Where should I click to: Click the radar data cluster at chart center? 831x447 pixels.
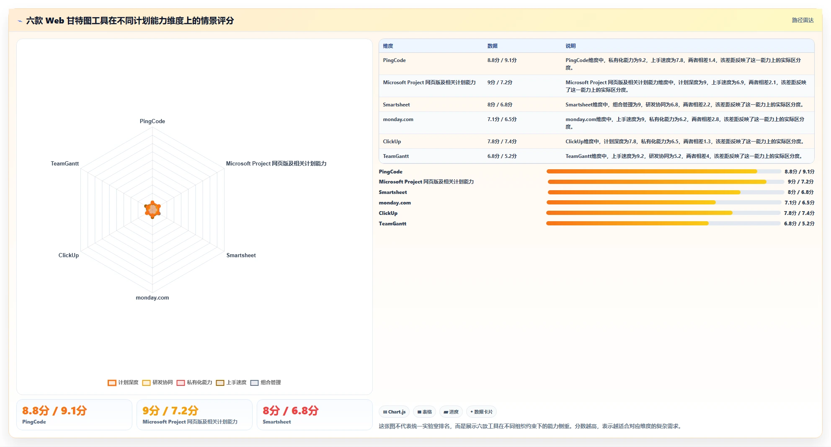[x=152, y=209]
